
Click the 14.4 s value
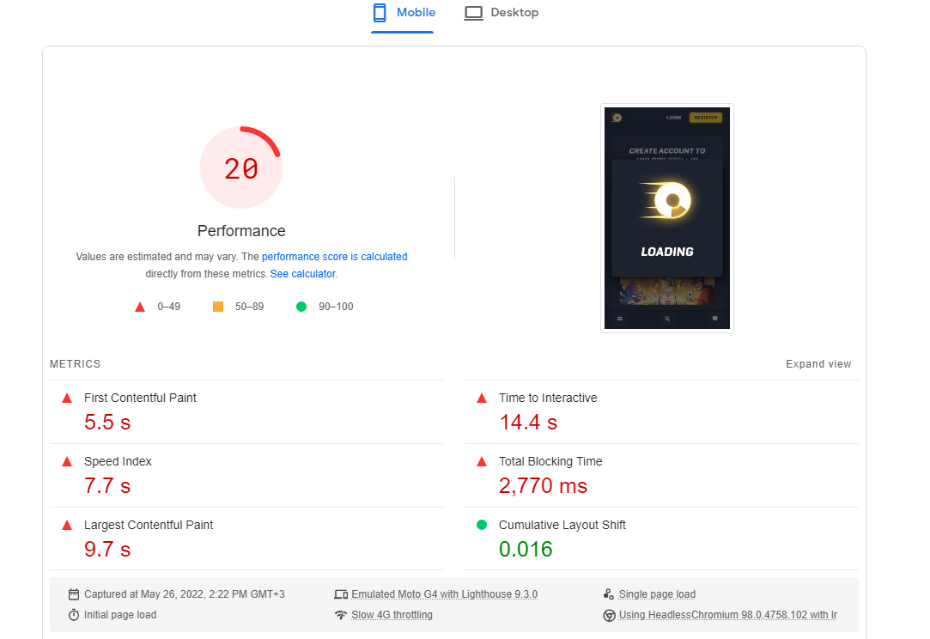(528, 423)
